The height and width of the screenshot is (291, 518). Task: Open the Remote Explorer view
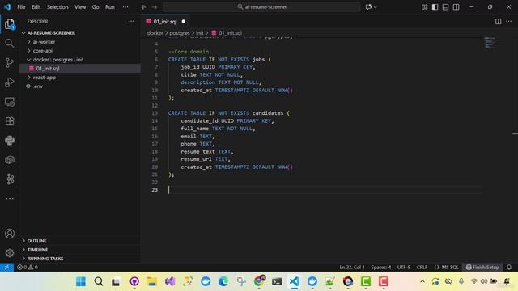tap(10, 102)
